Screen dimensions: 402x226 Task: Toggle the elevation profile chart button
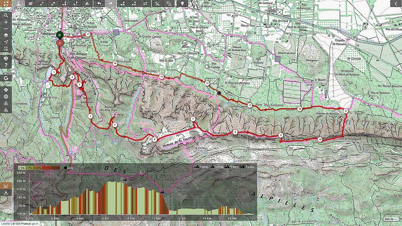[x=6, y=186]
